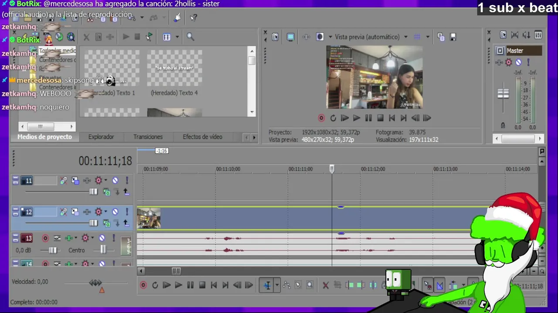Expand automation settings dropdown on track 11
Screen dimensions: 558x313
pyautogui.click(x=105, y=180)
